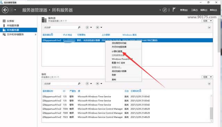Refresh Server Manager using the circular arrows icon

coord(165,10)
